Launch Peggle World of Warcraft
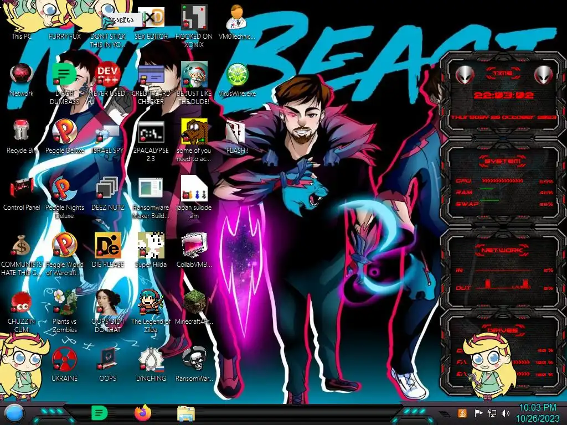The image size is (567, 425). pyautogui.click(x=64, y=255)
